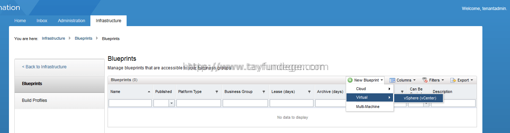Click filter icon in Platform Type column
The height and width of the screenshot is (133, 510).
217,92
